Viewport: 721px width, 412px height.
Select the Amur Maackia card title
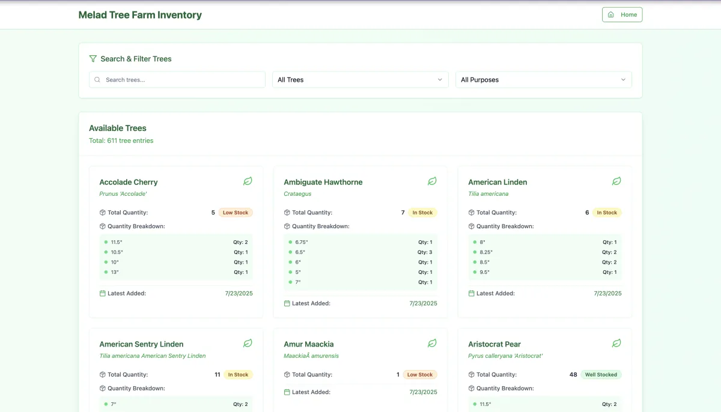click(309, 344)
